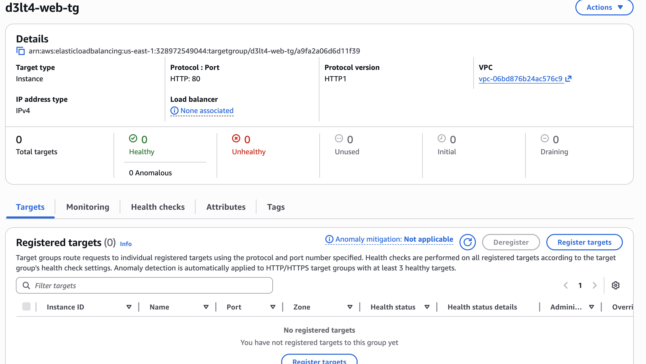Open the vpc-06bd876b24ac576c9 link
The image size is (646, 364).
[x=520, y=79]
